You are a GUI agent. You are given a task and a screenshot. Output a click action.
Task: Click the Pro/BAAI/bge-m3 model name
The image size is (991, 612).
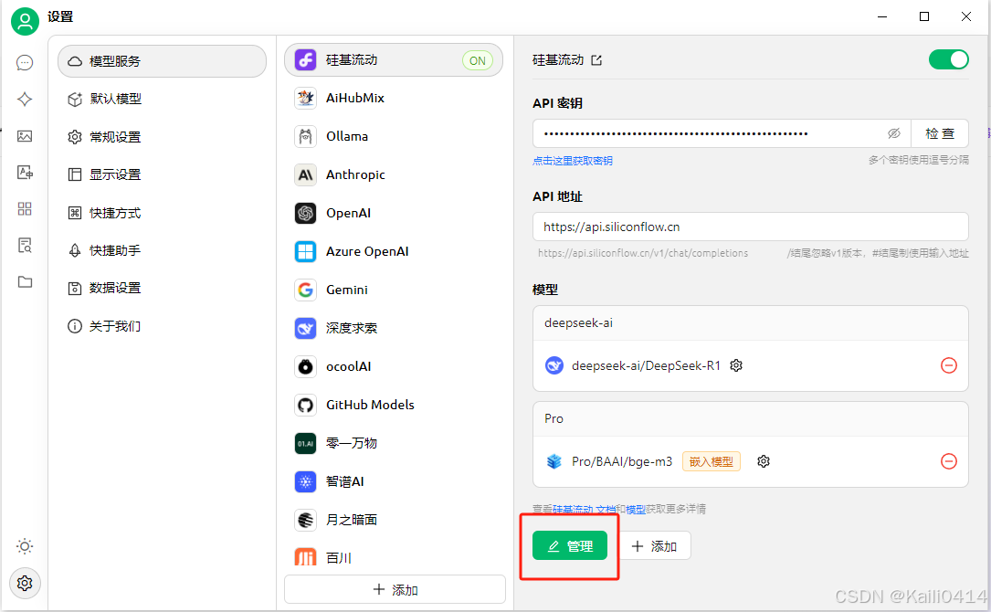click(x=622, y=461)
